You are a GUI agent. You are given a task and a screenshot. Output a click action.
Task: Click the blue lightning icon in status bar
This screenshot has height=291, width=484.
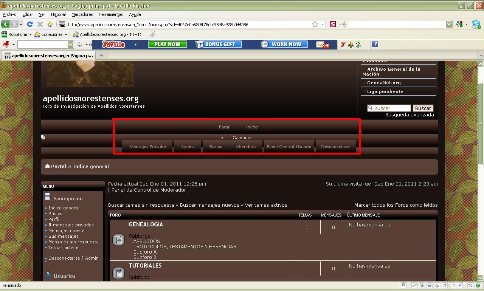[x=460, y=286]
